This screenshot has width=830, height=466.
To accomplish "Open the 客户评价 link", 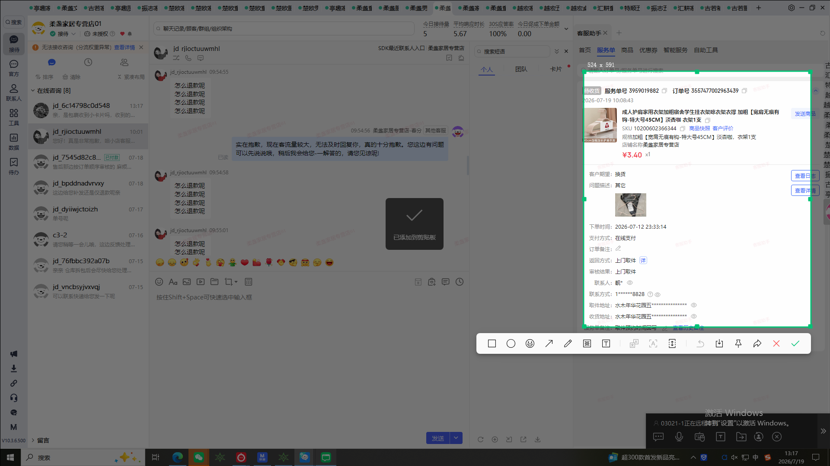I will point(723,128).
